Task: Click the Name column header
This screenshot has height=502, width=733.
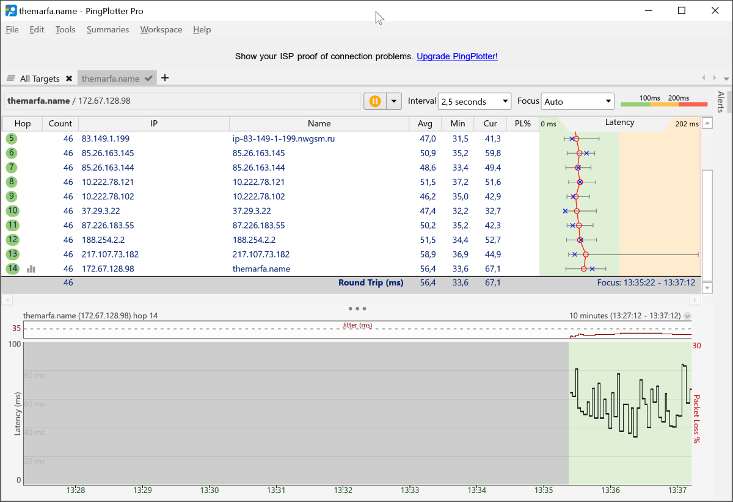Action: [x=319, y=123]
